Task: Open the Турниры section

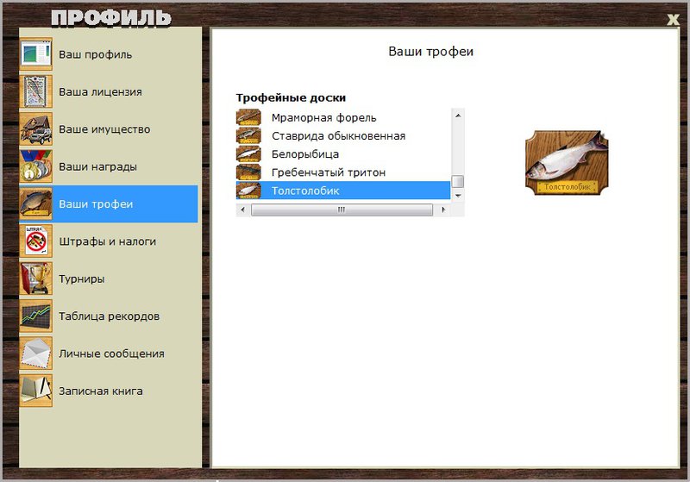Action: point(109,279)
